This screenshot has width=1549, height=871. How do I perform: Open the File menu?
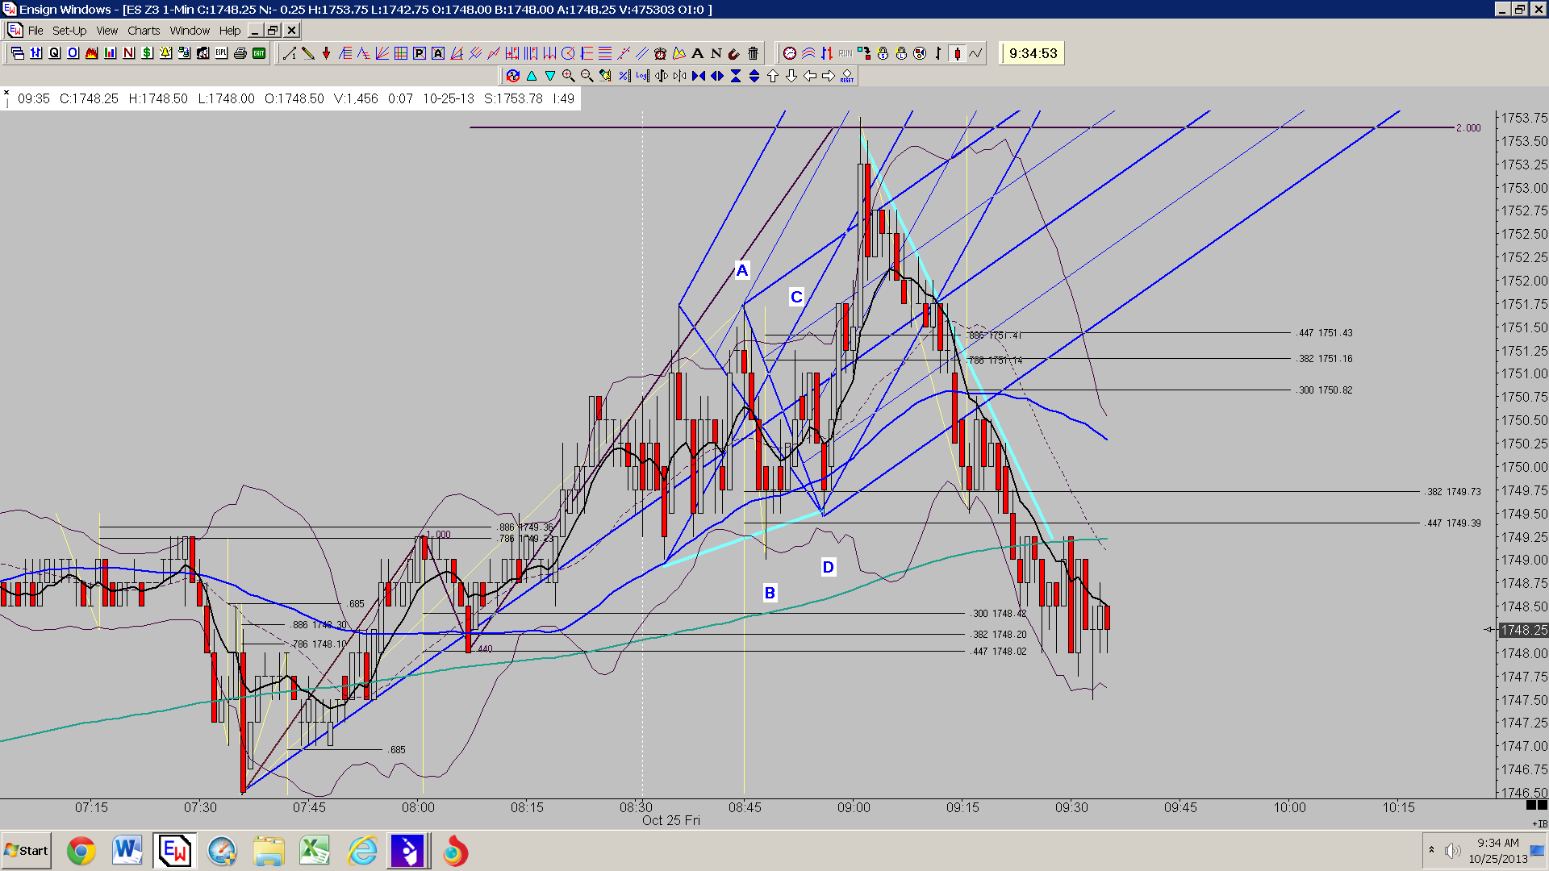(x=35, y=31)
